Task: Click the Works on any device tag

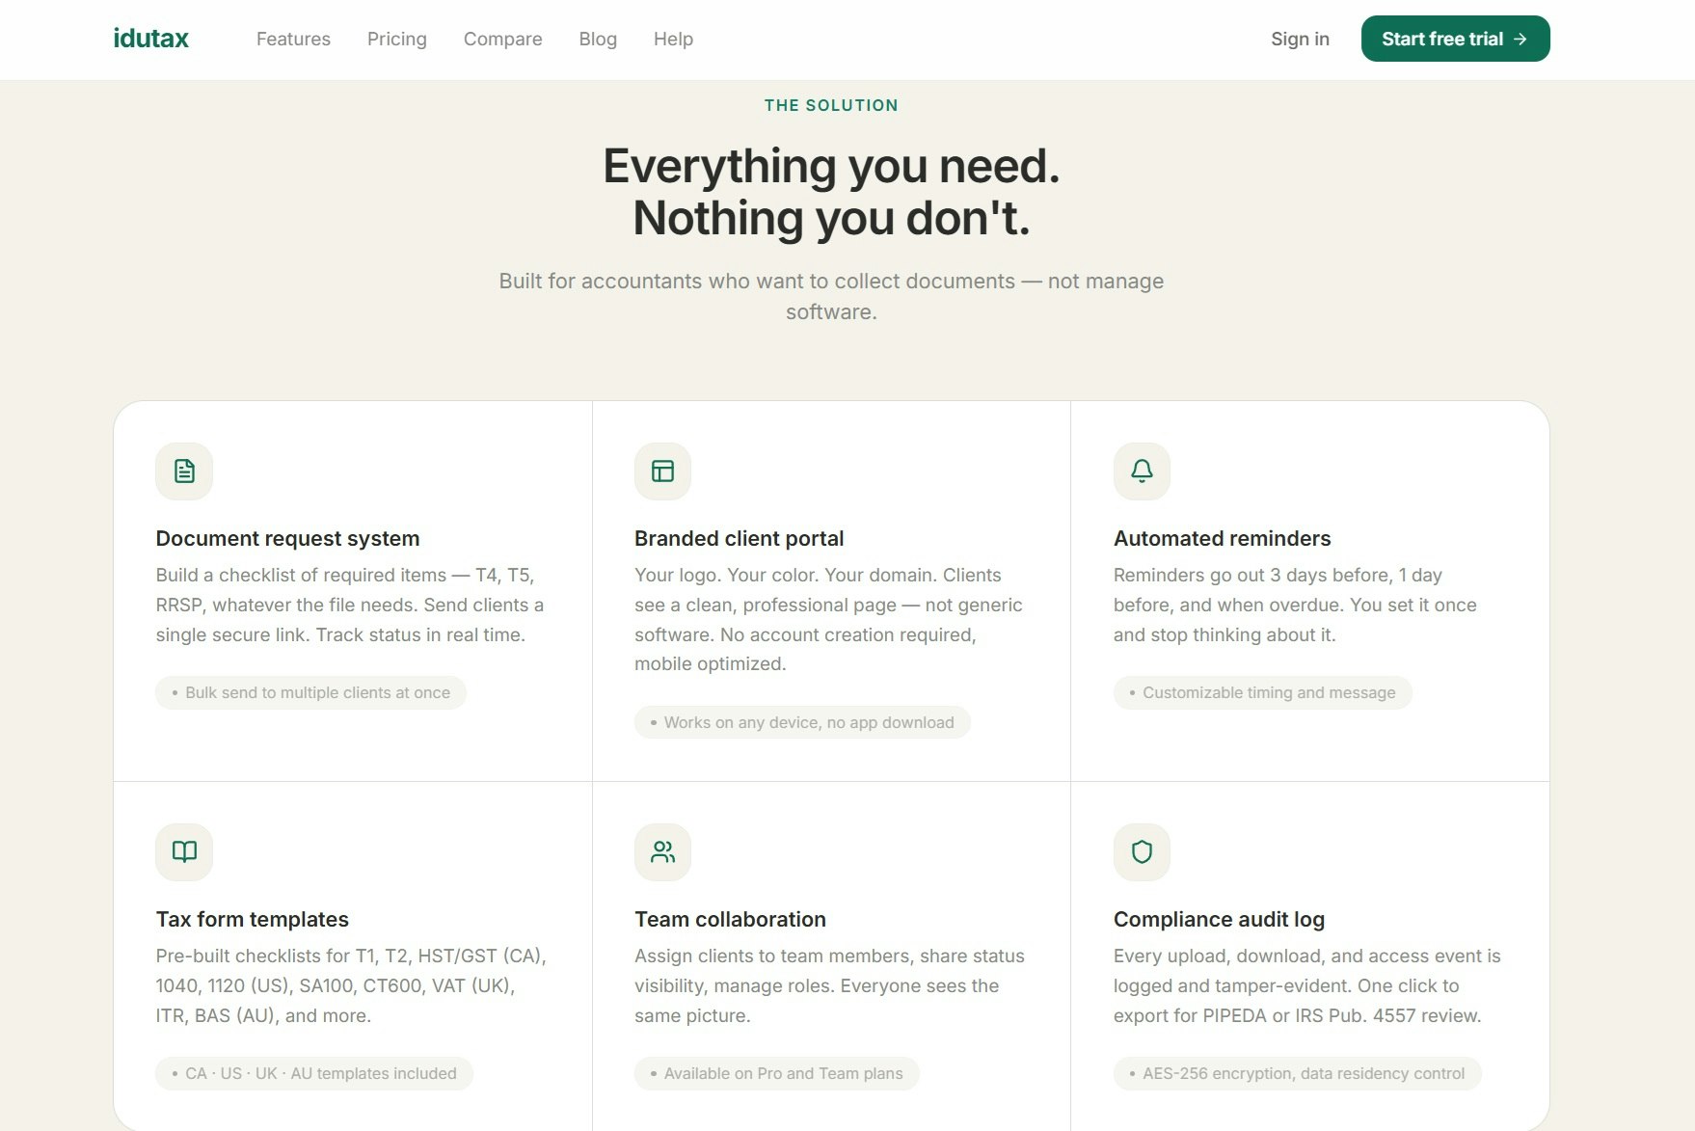Action: point(802,722)
